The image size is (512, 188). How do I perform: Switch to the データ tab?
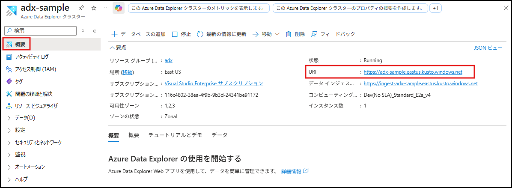[220, 135]
